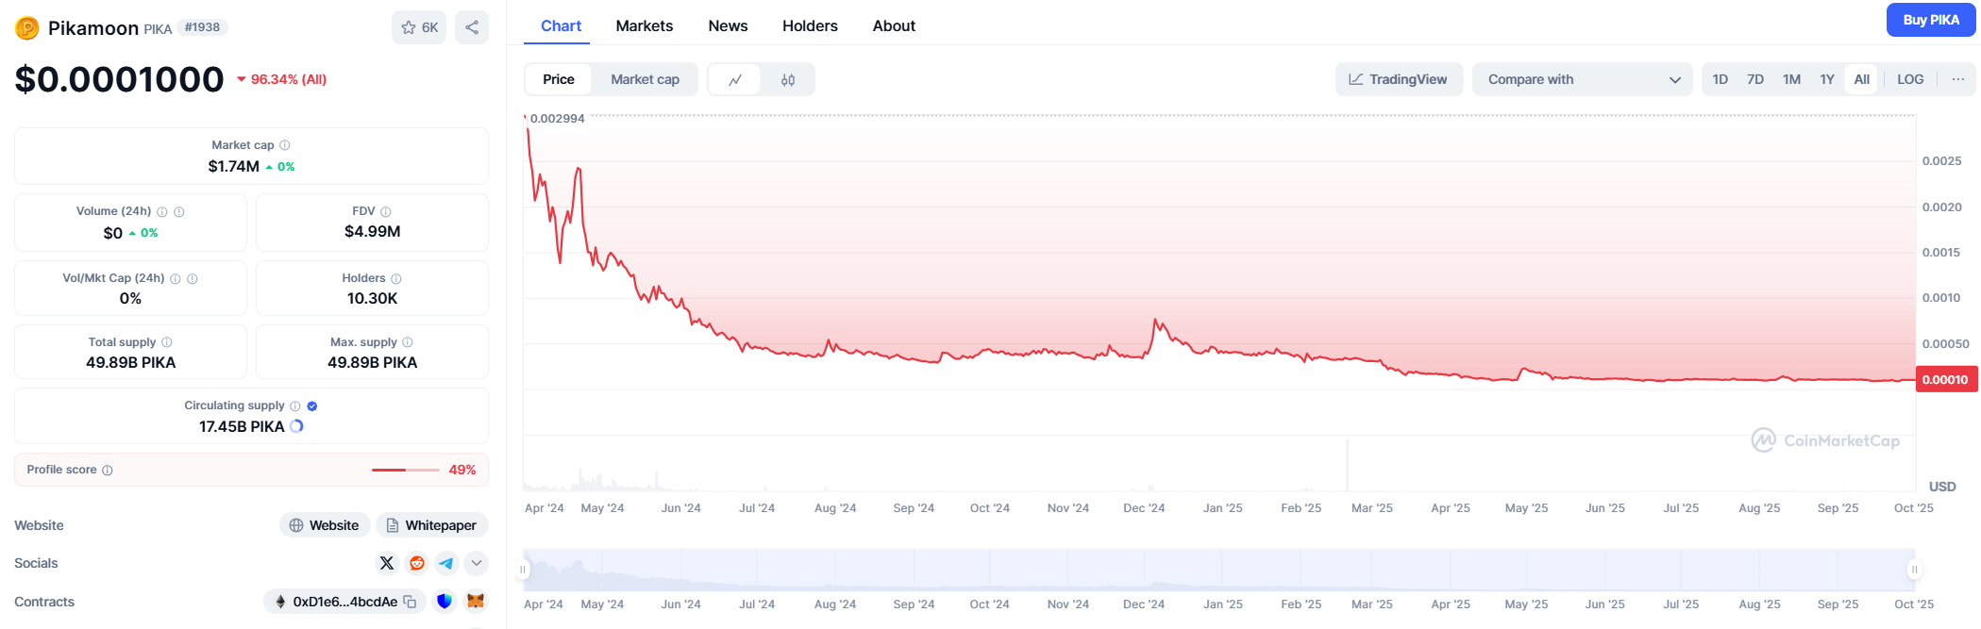Open the Telegram social link

[446, 563]
